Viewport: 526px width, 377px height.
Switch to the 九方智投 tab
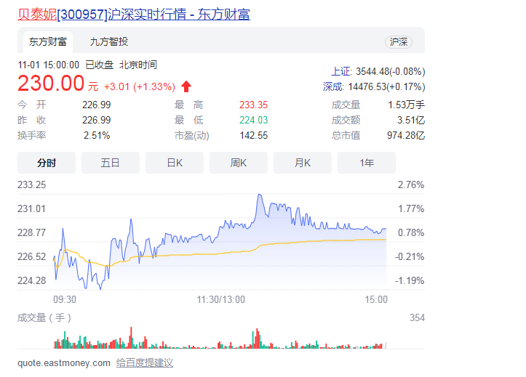point(109,42)
